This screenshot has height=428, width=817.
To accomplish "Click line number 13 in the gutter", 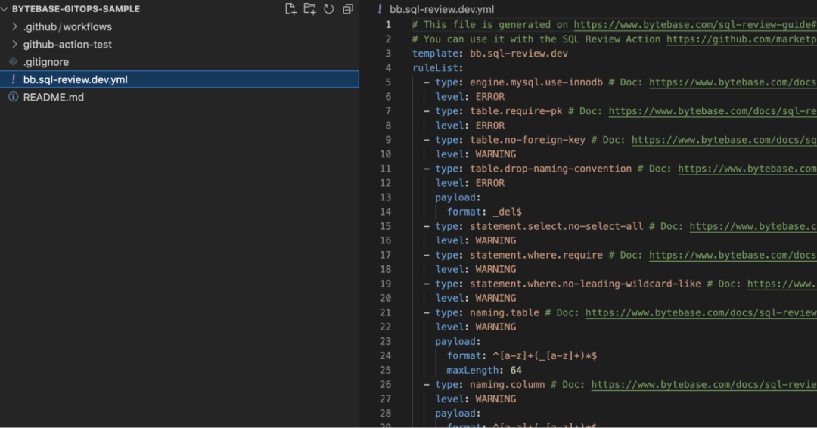I will 385,197.
